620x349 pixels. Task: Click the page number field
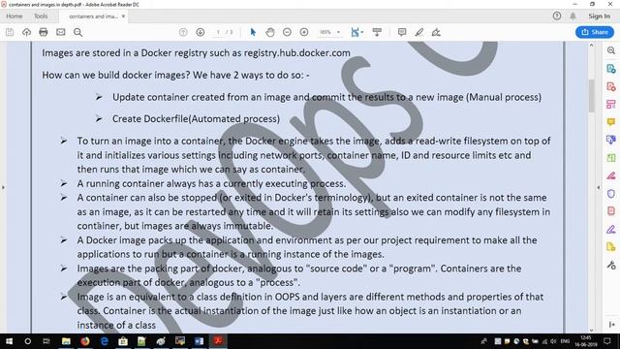pos(218,32)
